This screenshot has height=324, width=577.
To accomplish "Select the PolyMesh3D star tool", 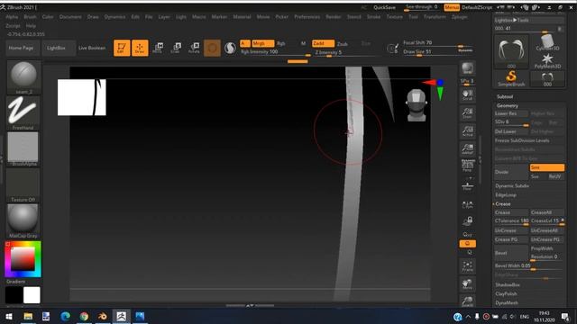I will pos(547,60).
